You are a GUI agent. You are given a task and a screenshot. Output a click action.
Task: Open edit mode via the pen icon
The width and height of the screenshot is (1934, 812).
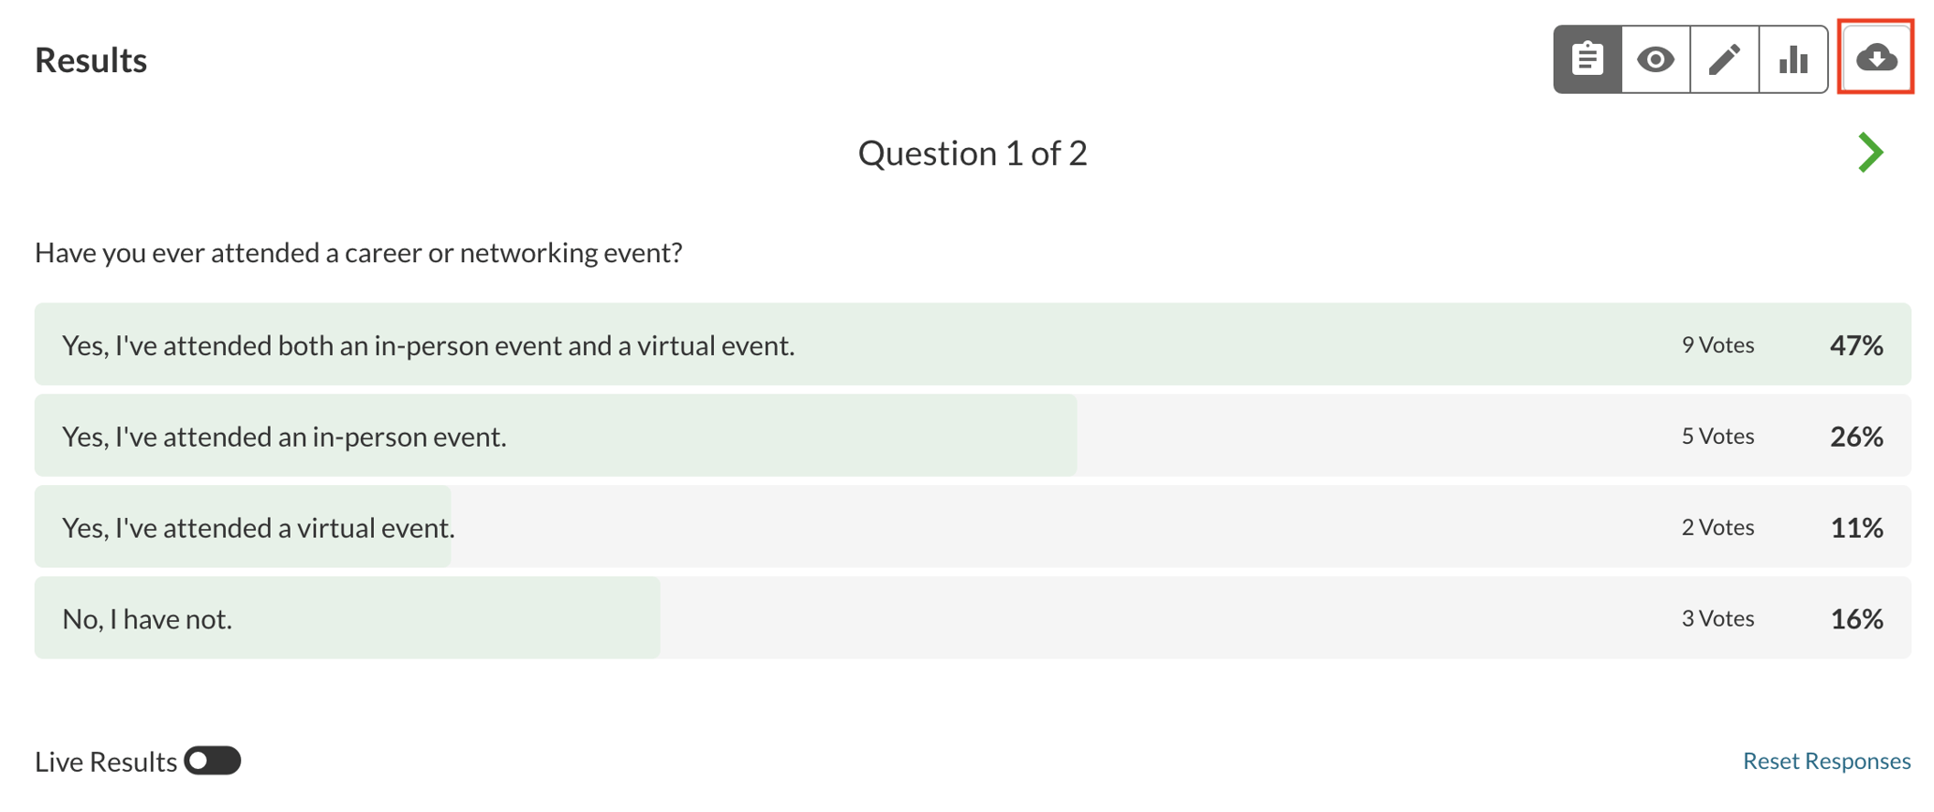1724,58
